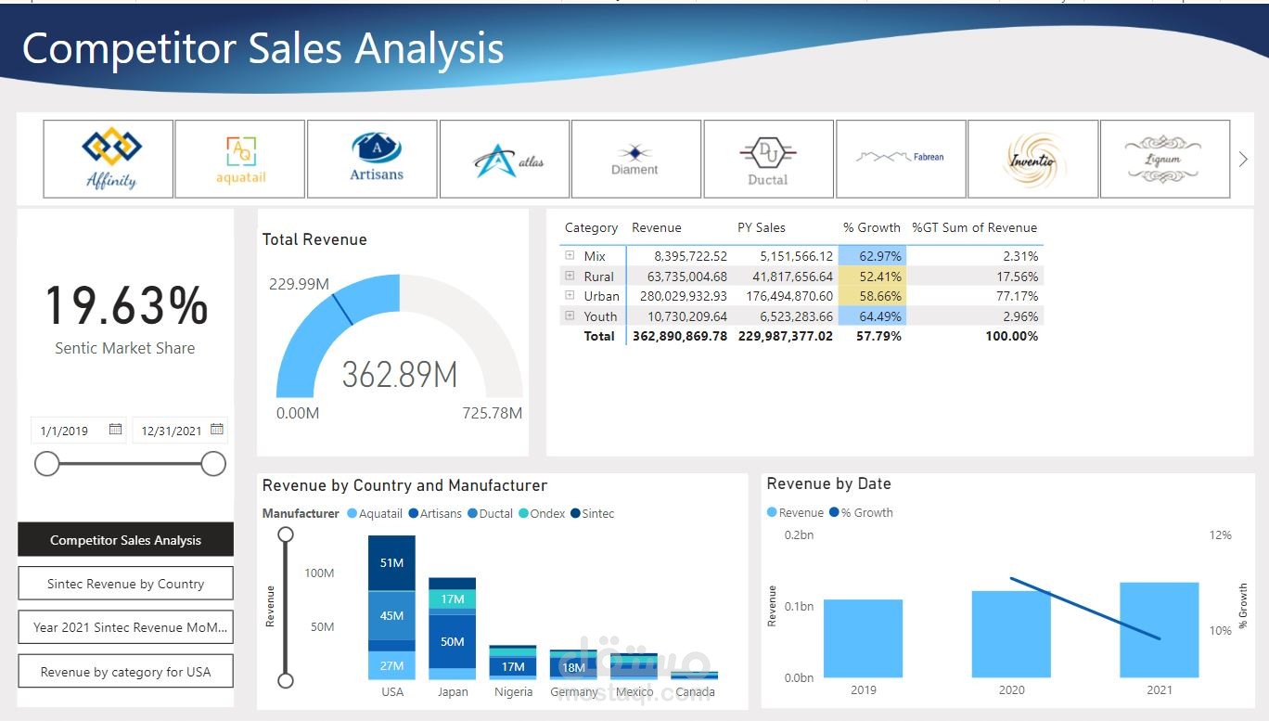Expand the Rural category row

569,276
